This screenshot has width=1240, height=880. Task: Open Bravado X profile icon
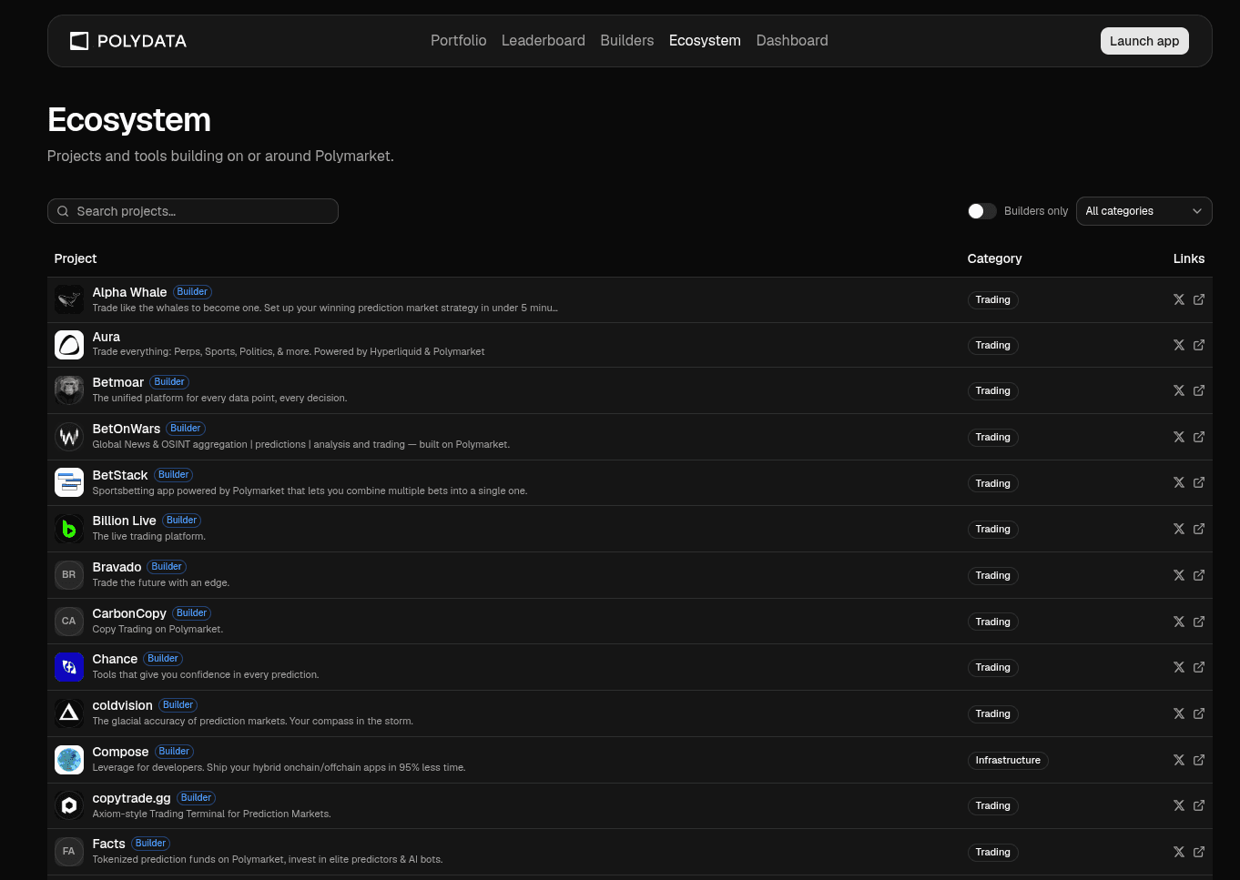[x=1179, y=575]
